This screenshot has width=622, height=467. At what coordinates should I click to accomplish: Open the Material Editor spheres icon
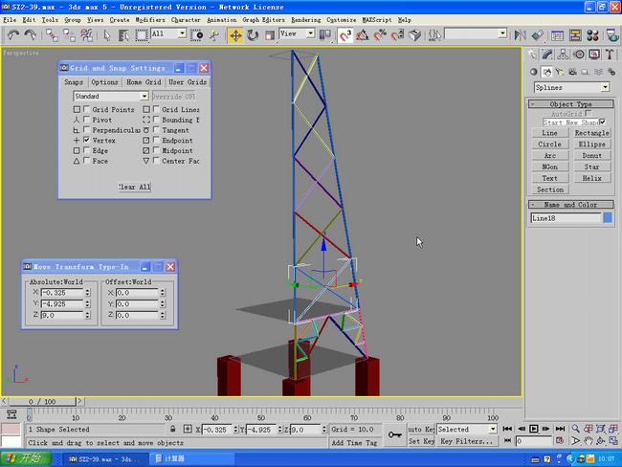(x=592, y=35)
